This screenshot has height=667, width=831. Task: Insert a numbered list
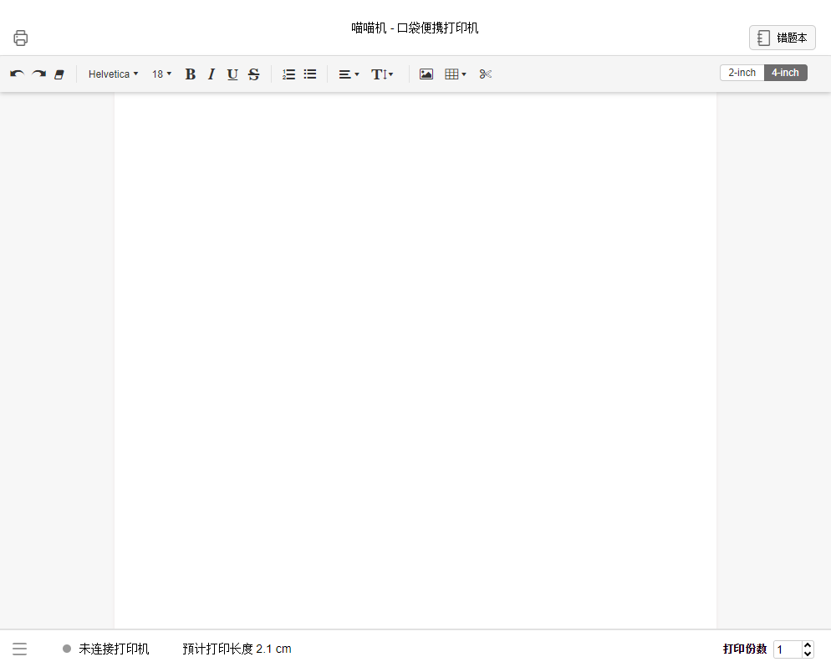(x=288, y=74)
